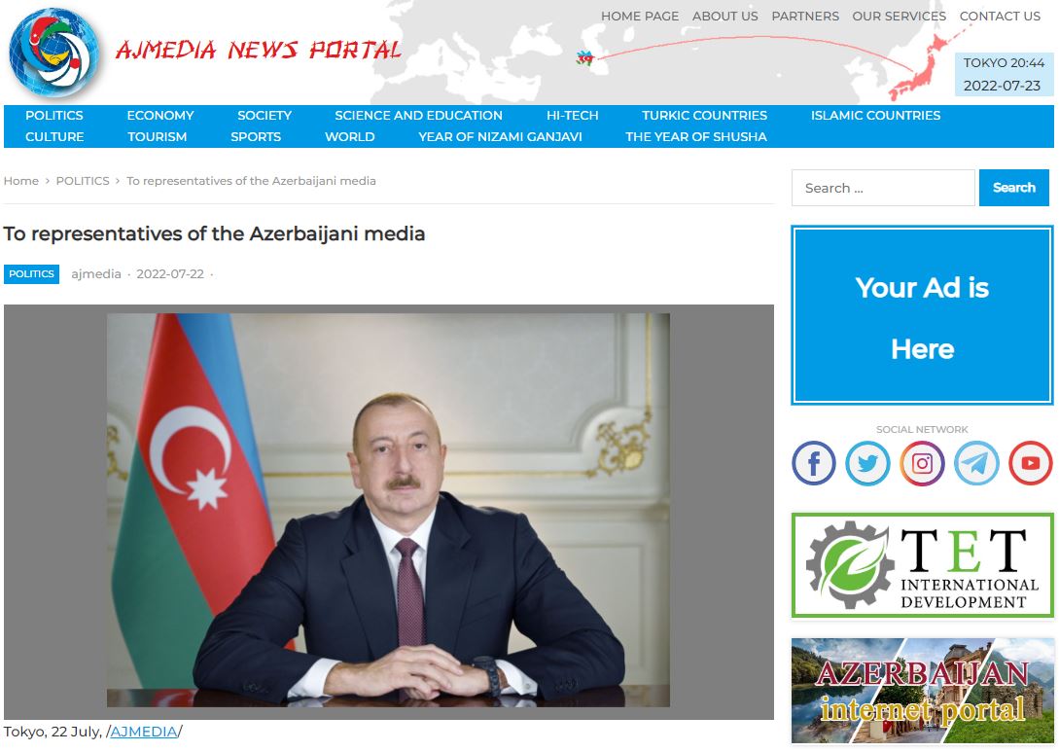Viewport: 1059px width, 752px height.
Task: Open YEAR OF NIZAMI GANJAVI category
Action: click(x=500, y=136)
